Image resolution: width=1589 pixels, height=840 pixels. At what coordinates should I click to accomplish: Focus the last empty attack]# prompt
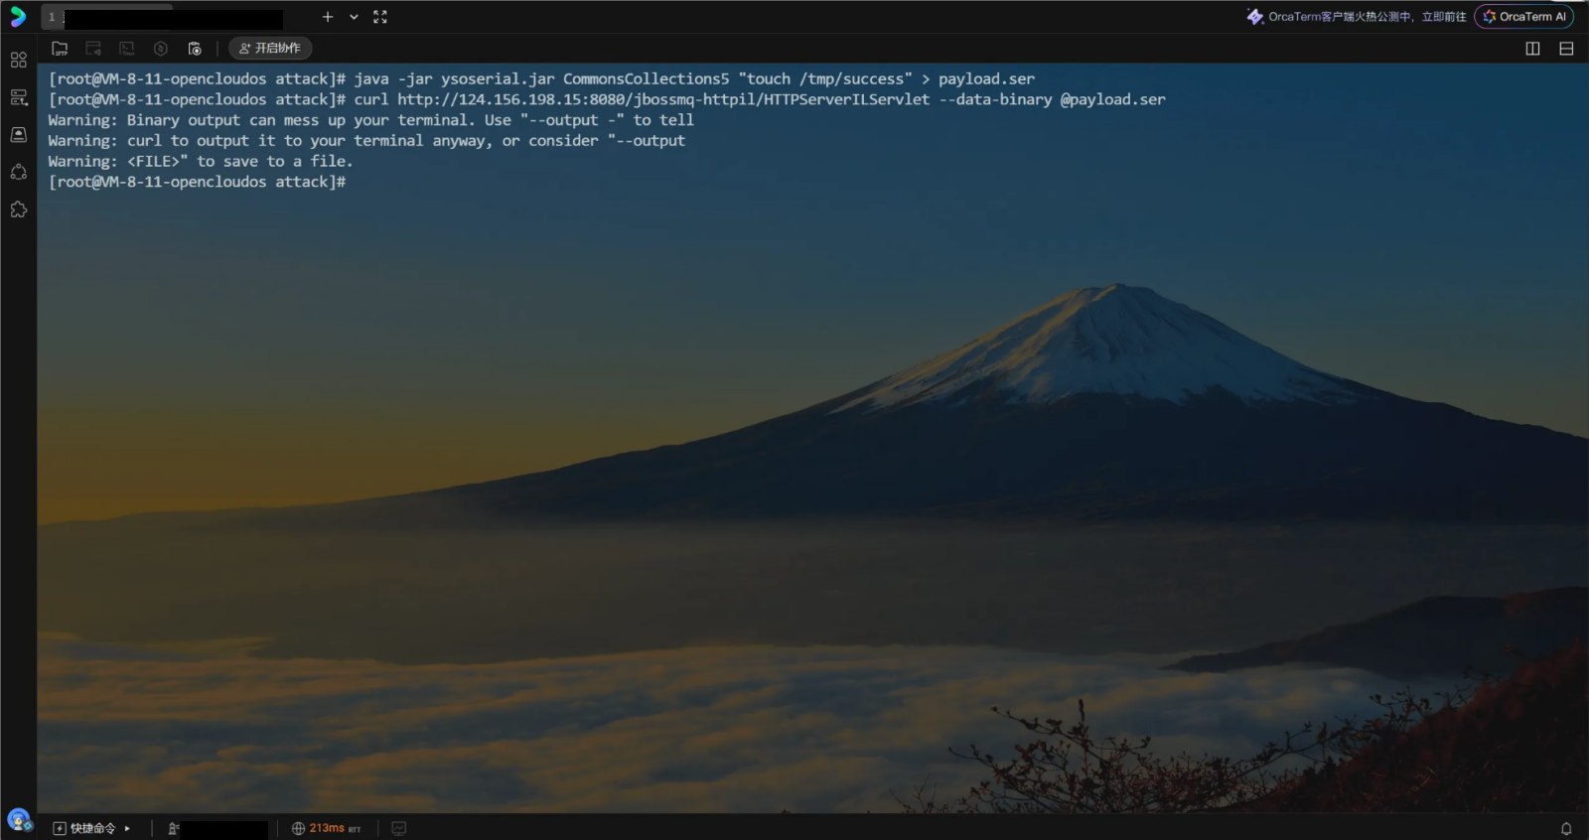click(198, 182)
